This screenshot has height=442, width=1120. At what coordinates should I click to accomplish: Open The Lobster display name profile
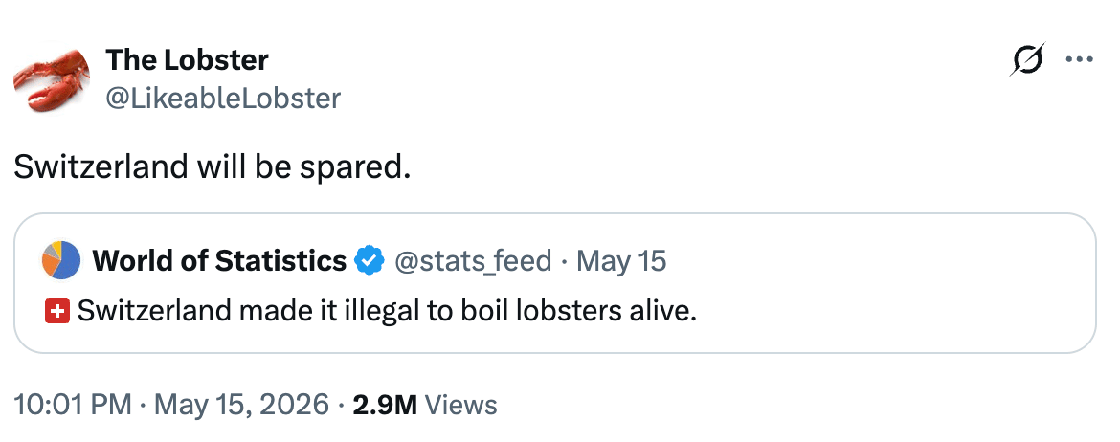(187, 60)
